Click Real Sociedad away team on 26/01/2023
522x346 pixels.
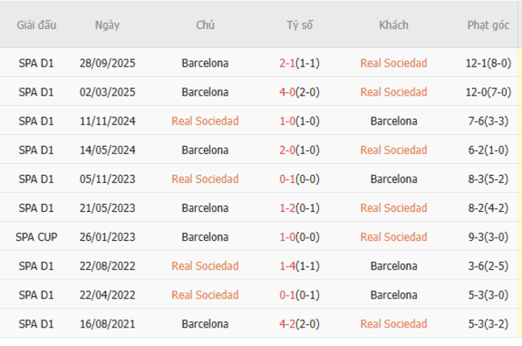[394, 237]
